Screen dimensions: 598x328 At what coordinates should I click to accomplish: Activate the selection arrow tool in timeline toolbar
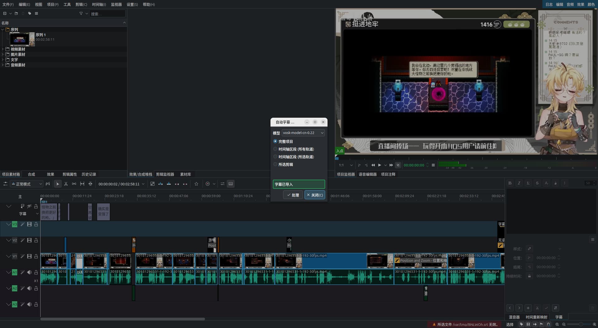pyautogui.click(x=58, y=184)
